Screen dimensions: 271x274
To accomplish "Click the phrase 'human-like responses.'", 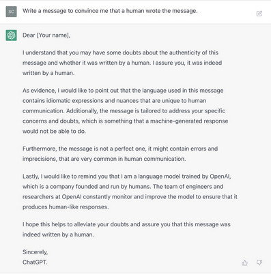I will coord(79,207).
